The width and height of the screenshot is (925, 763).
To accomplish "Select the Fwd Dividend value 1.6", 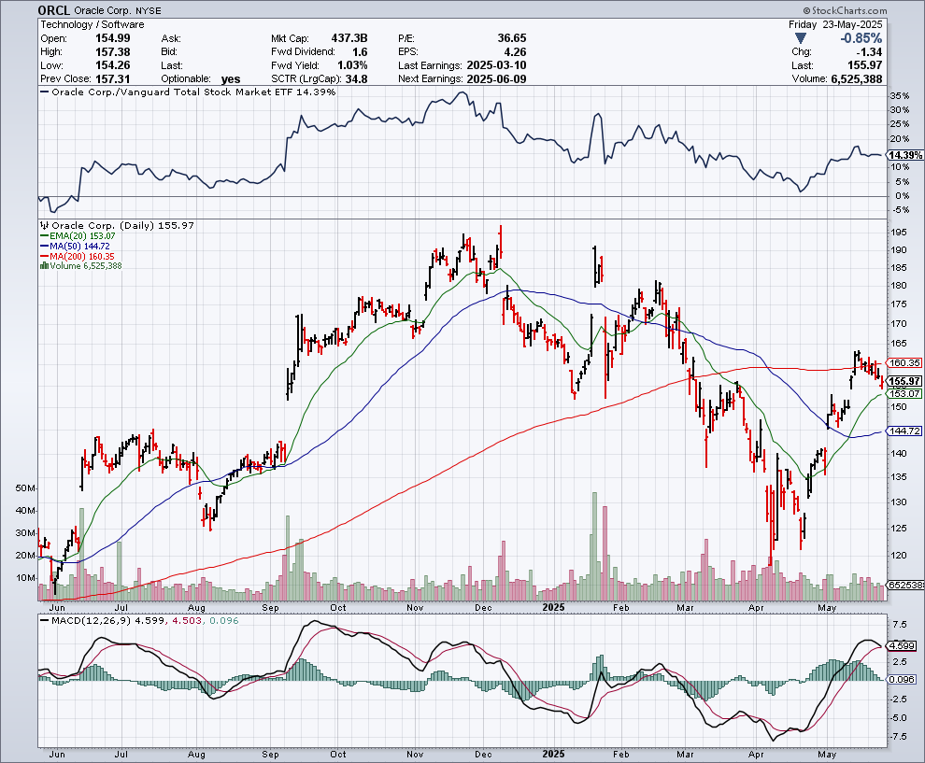I will pos(360,52).
